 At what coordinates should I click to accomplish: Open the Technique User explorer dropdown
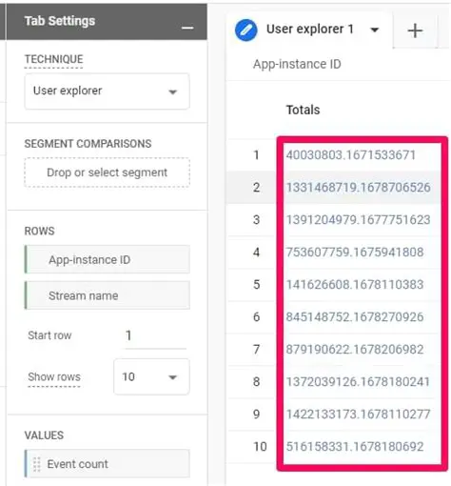tap(108, 91)
